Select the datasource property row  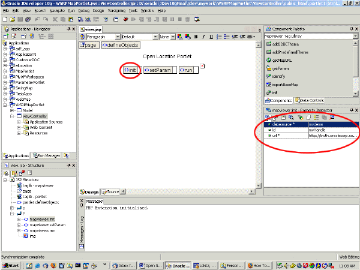(x=311, y=124)
